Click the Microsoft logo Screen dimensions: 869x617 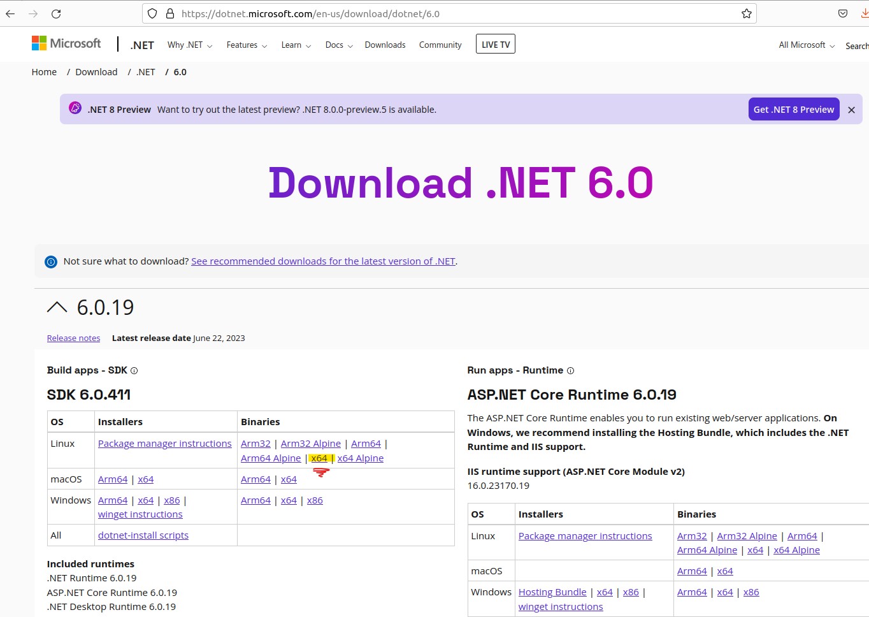click(66, 43)
